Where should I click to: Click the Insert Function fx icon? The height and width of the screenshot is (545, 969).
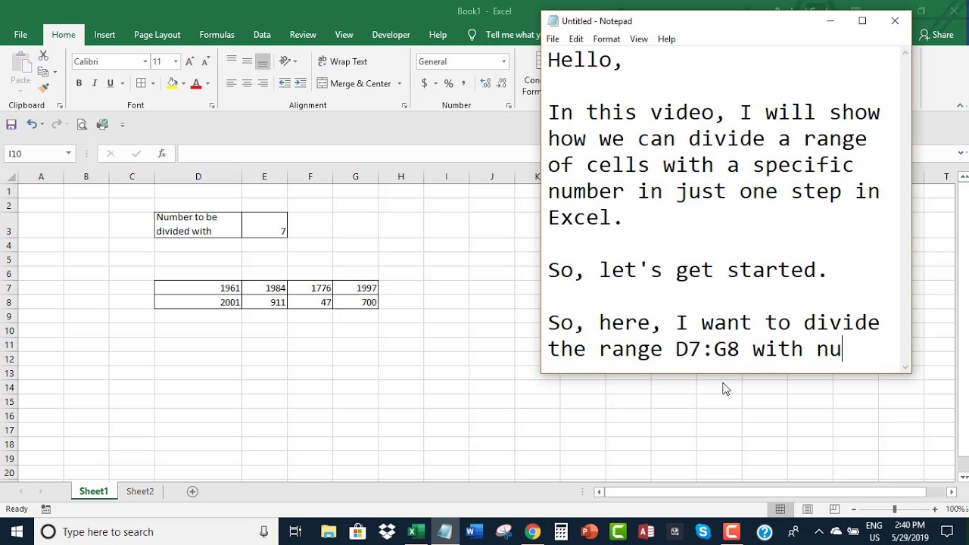coord(161,154)
